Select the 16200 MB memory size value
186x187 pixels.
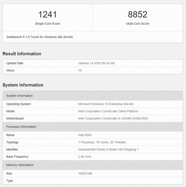click(x=85, y=174)
